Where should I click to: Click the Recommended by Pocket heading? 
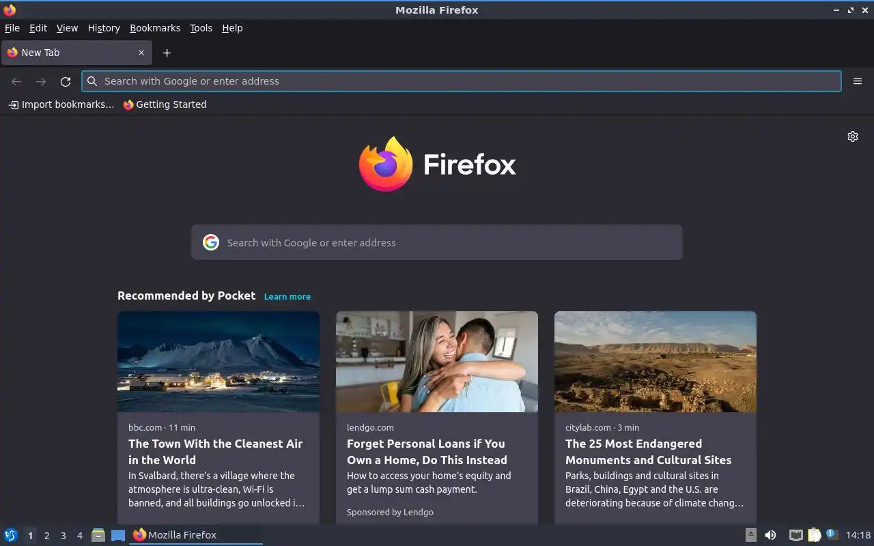point(186,296)
